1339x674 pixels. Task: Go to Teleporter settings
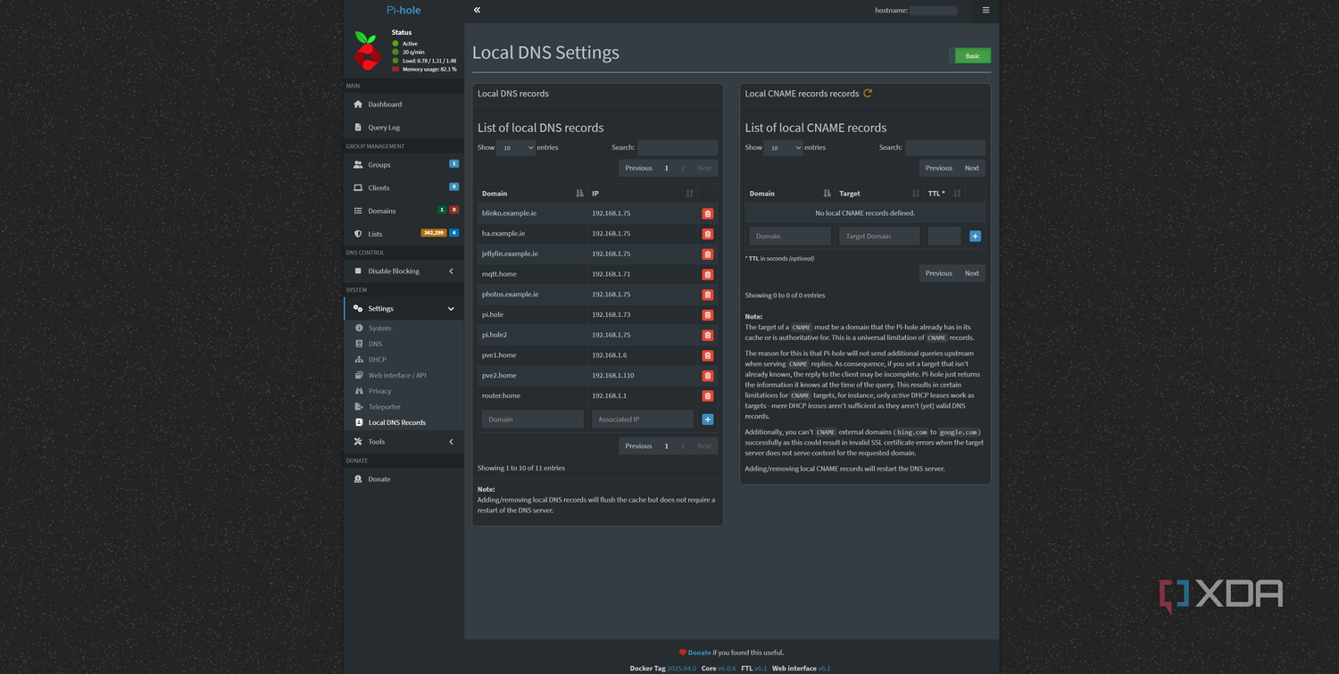pos(385,406)
